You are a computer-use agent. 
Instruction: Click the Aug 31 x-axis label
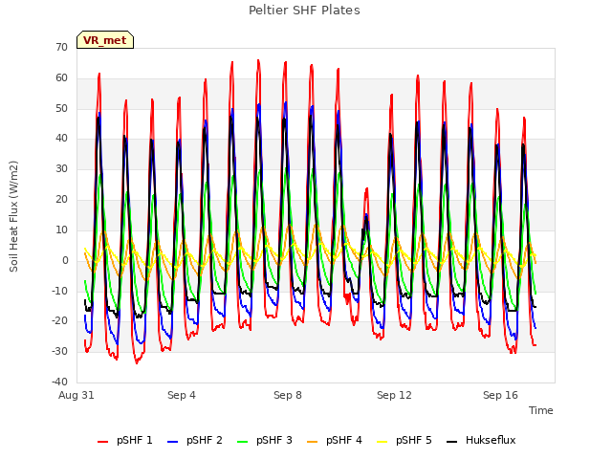click(76, 395)
